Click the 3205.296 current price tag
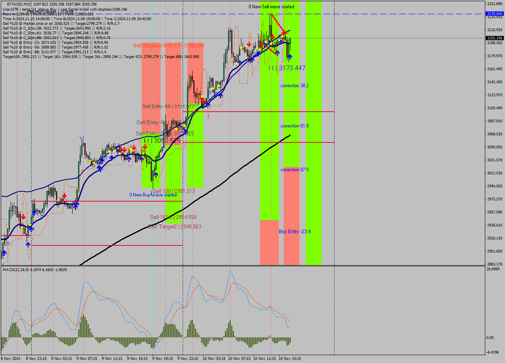Image resolution: width=505 pixels, height=363 pixels. click(495, 38)
